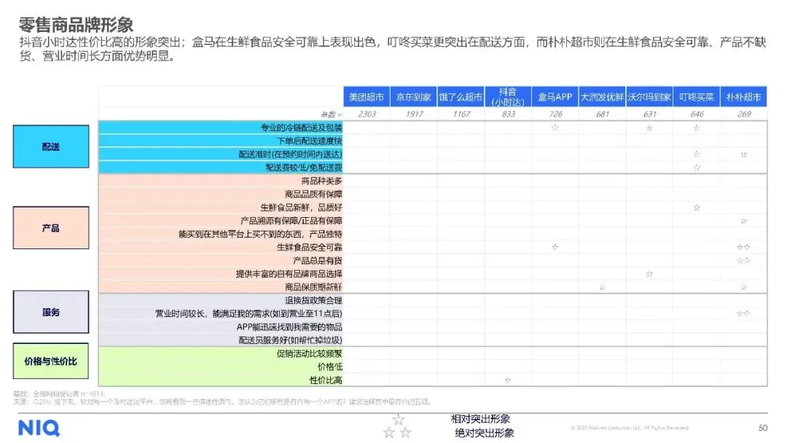
Task: Select the 产品 category box
Action: [51, 228]
